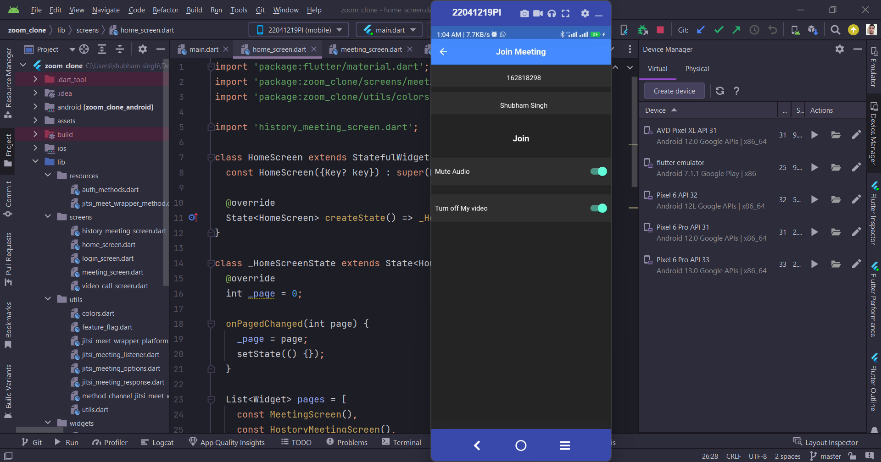Image resolution: width=881 pixels, height=462 pixels.
Task: Tap the Join button on phone
Action: [521, 138]
